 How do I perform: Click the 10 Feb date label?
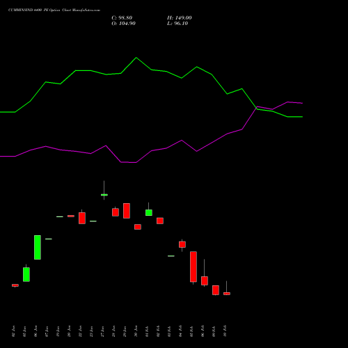point(225,331)
